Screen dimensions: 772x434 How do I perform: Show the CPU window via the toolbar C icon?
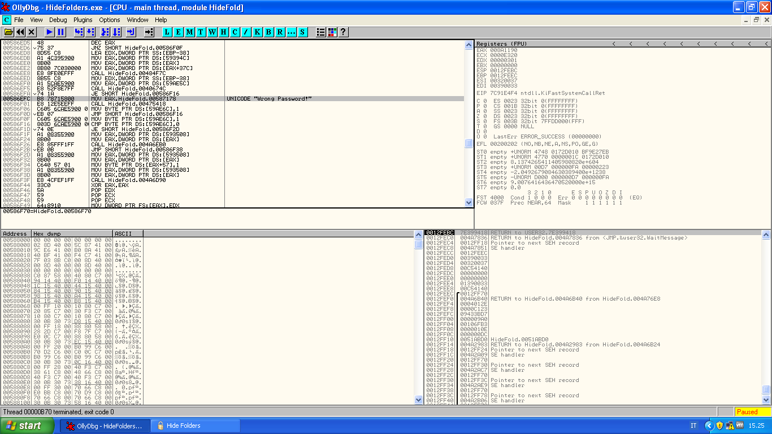coord(235,32)
